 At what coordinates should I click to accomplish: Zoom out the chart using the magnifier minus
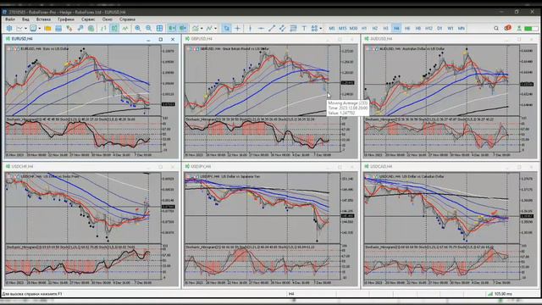coord(149,28)
